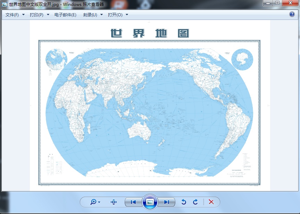The height and width of the screenshot is (214, 300).
Task: Delete the image with the red X
Action: [211, 202]
